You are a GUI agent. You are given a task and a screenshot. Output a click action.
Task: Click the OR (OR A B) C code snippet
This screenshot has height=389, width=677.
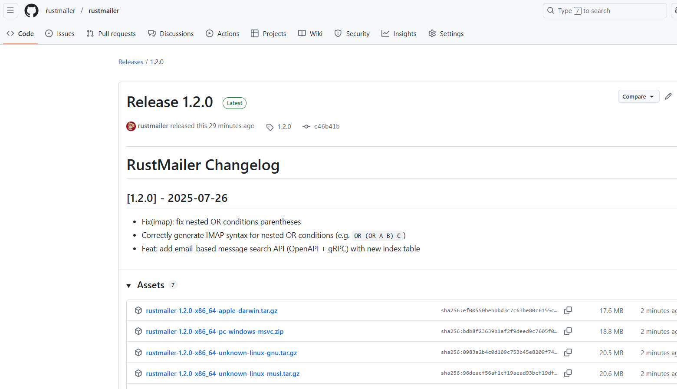(377, 236)
